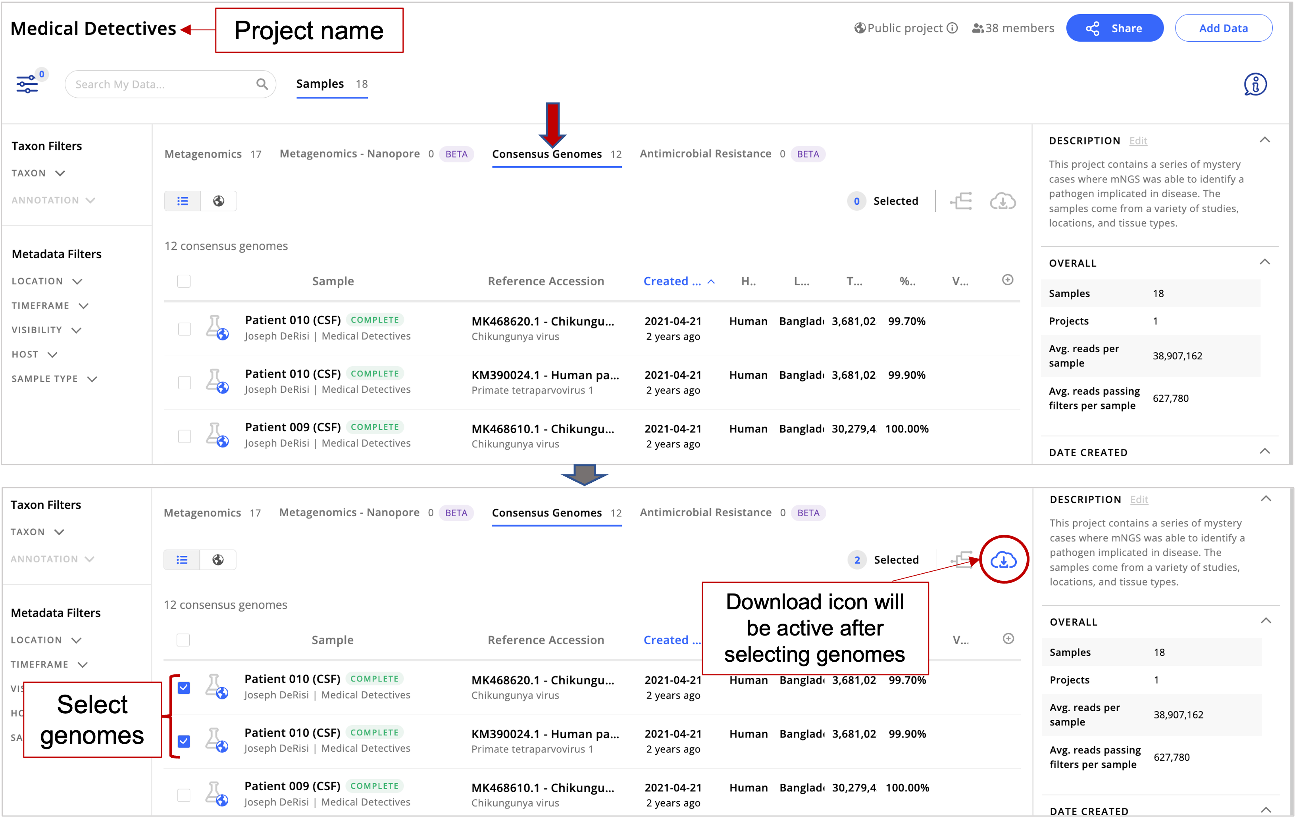This screenshot has width=1295, height=818.
Task: Sort by upper Created column header
Action: click(679, 281)
